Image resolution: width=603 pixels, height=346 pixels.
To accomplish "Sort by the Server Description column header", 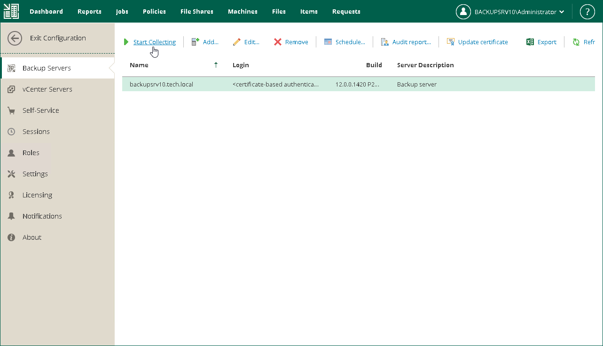I will tap(425, 65).
